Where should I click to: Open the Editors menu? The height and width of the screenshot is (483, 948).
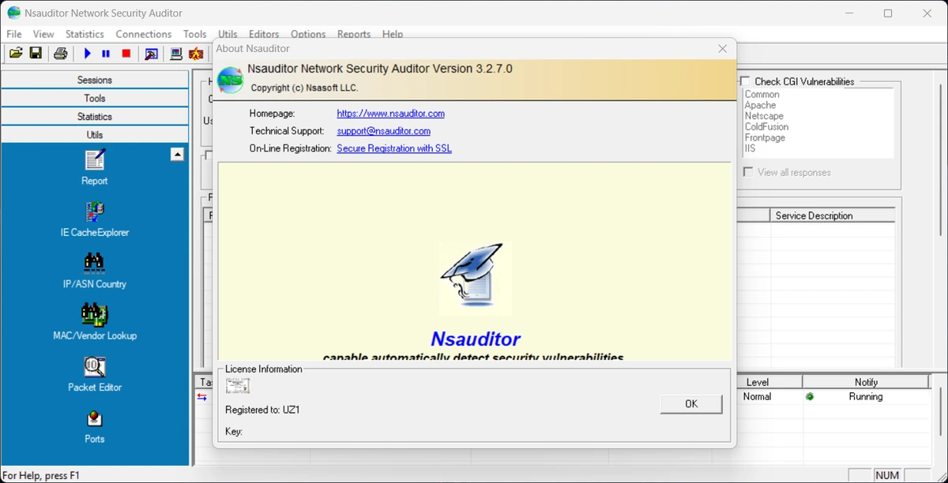click(264, 34)
